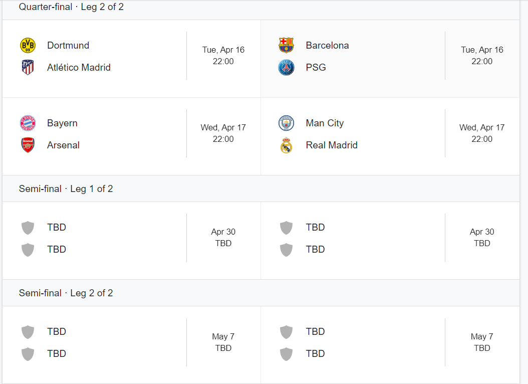Open the Real Madrid team name
The height and width of the screenshot is (384, 528).
pyautogui.click(x=332, y=145)
